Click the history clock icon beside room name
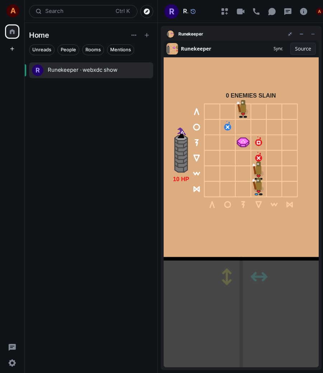Screen dimensions: 323x373 click(193, 11)
